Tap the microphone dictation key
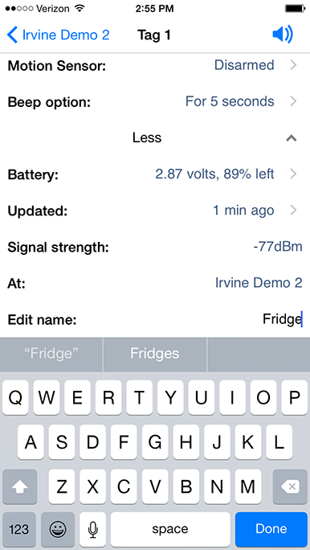Image resolution: width=310 pixels, height=550 pixels. click(92, 529)
